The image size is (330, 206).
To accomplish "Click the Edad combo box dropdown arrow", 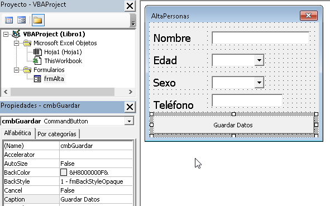I will (x=259, y=60).
